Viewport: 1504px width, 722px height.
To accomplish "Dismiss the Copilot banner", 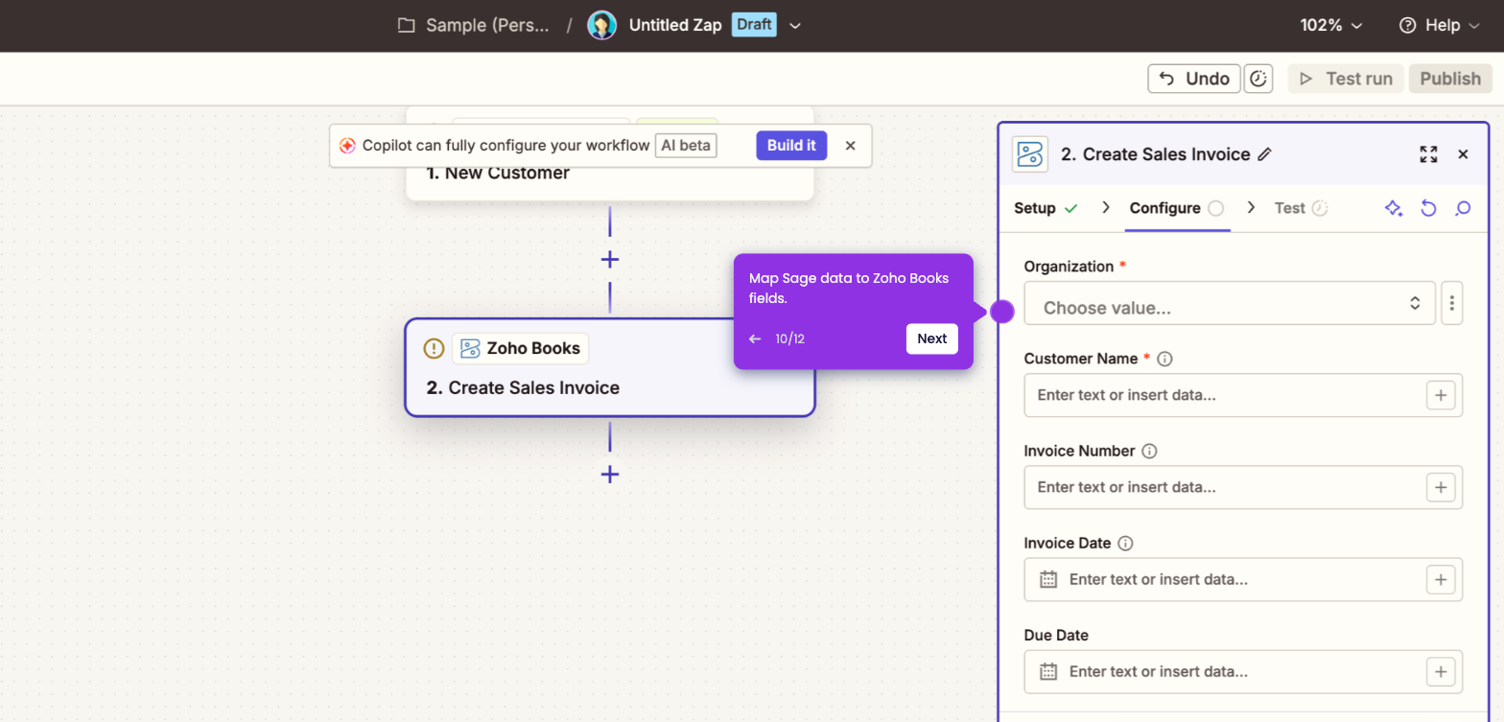I will pyautogui.click(x=850, y=146).
